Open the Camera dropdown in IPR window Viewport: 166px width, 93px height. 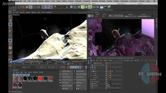coord(144,16)
